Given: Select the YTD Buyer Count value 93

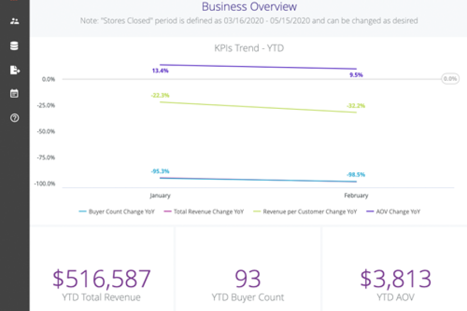Looking at the screenshot, I should tap(248, 278).
